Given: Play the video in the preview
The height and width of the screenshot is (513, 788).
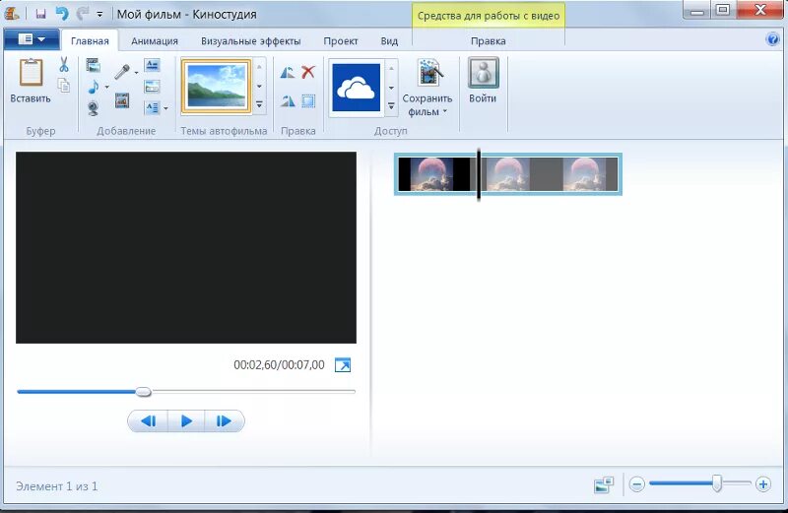Looking at the screenshot, I should [x=186, y=421].
